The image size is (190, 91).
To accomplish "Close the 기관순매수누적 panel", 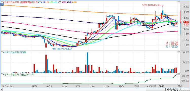I will pyautogui.click(x=179, y=74).
